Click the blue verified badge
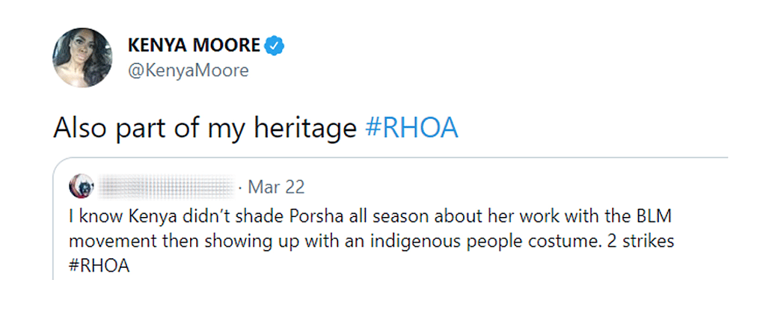Image resolution: width=766 pixels, height=315 pixels. tap(275, 46)
